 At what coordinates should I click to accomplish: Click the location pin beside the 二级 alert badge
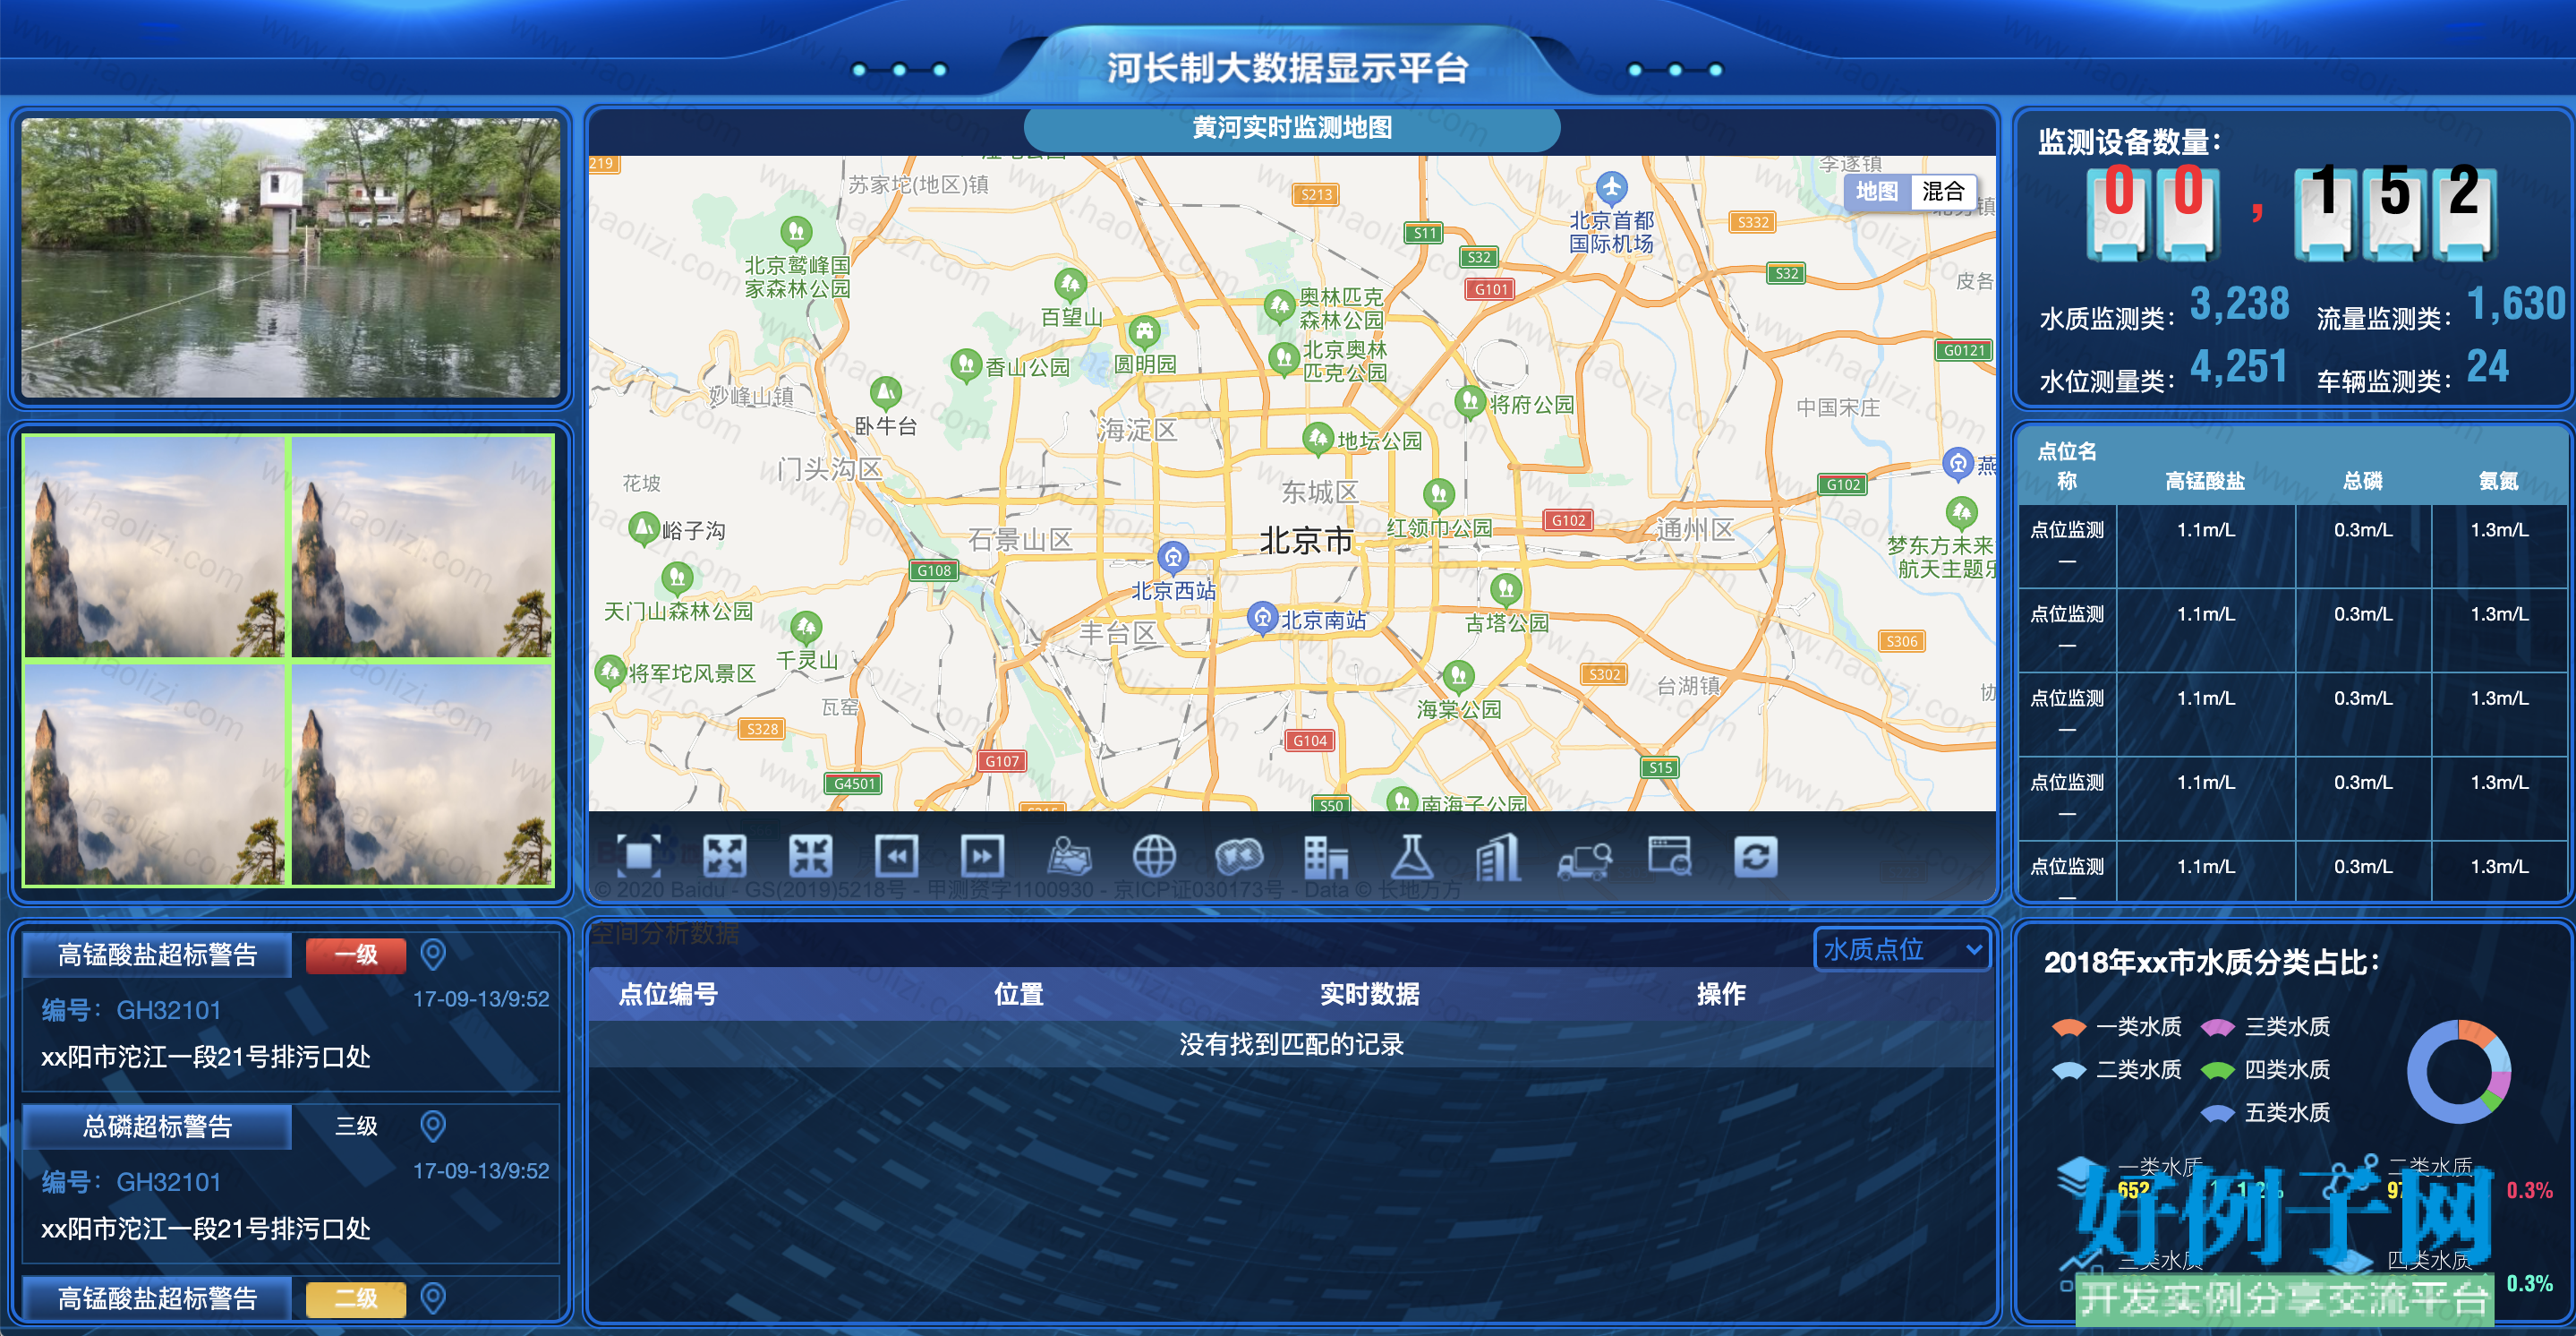point(433,1299)
